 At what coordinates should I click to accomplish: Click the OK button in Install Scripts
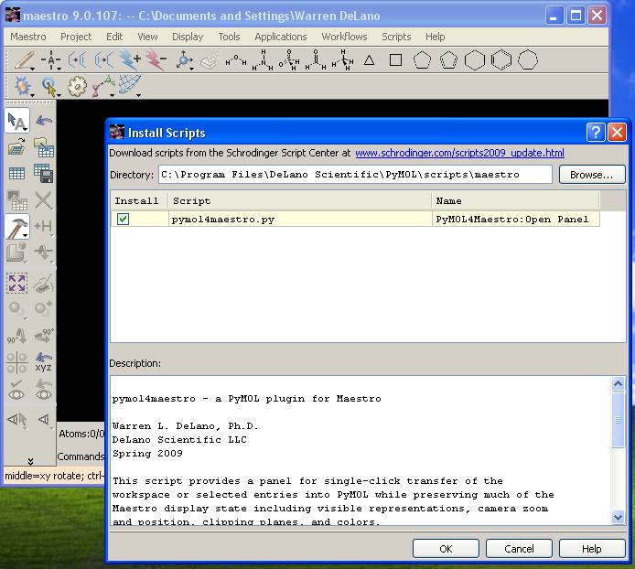446,549
